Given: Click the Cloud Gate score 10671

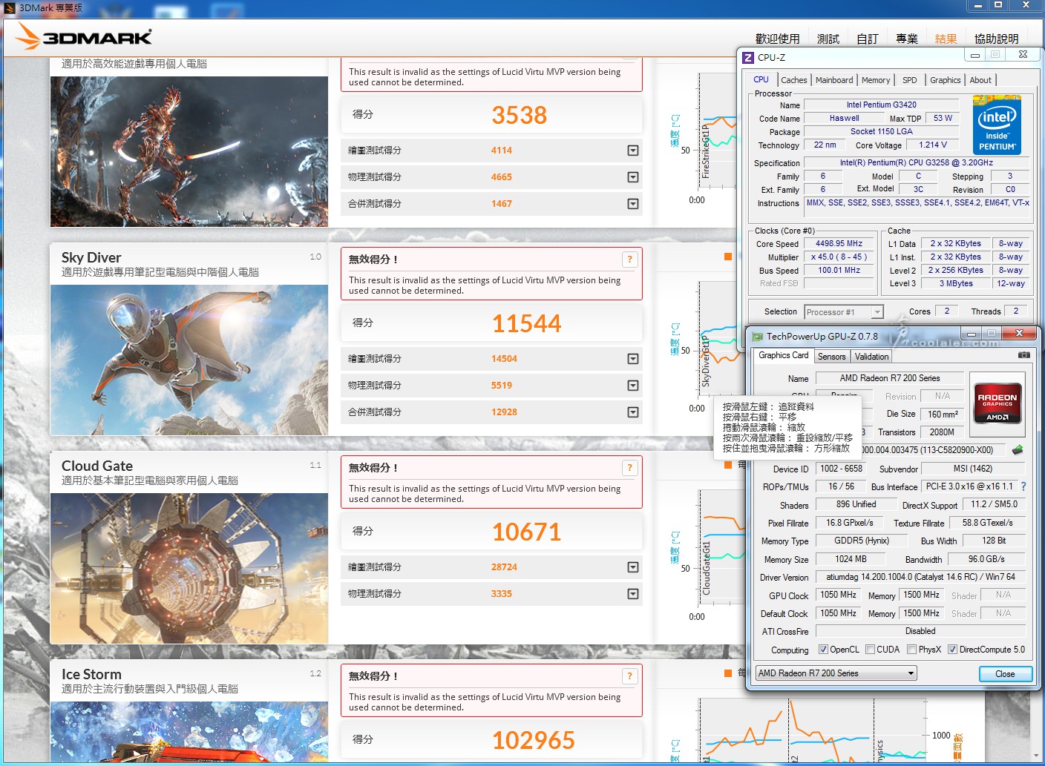Looking at the screenshot, I should click(527, 532).
